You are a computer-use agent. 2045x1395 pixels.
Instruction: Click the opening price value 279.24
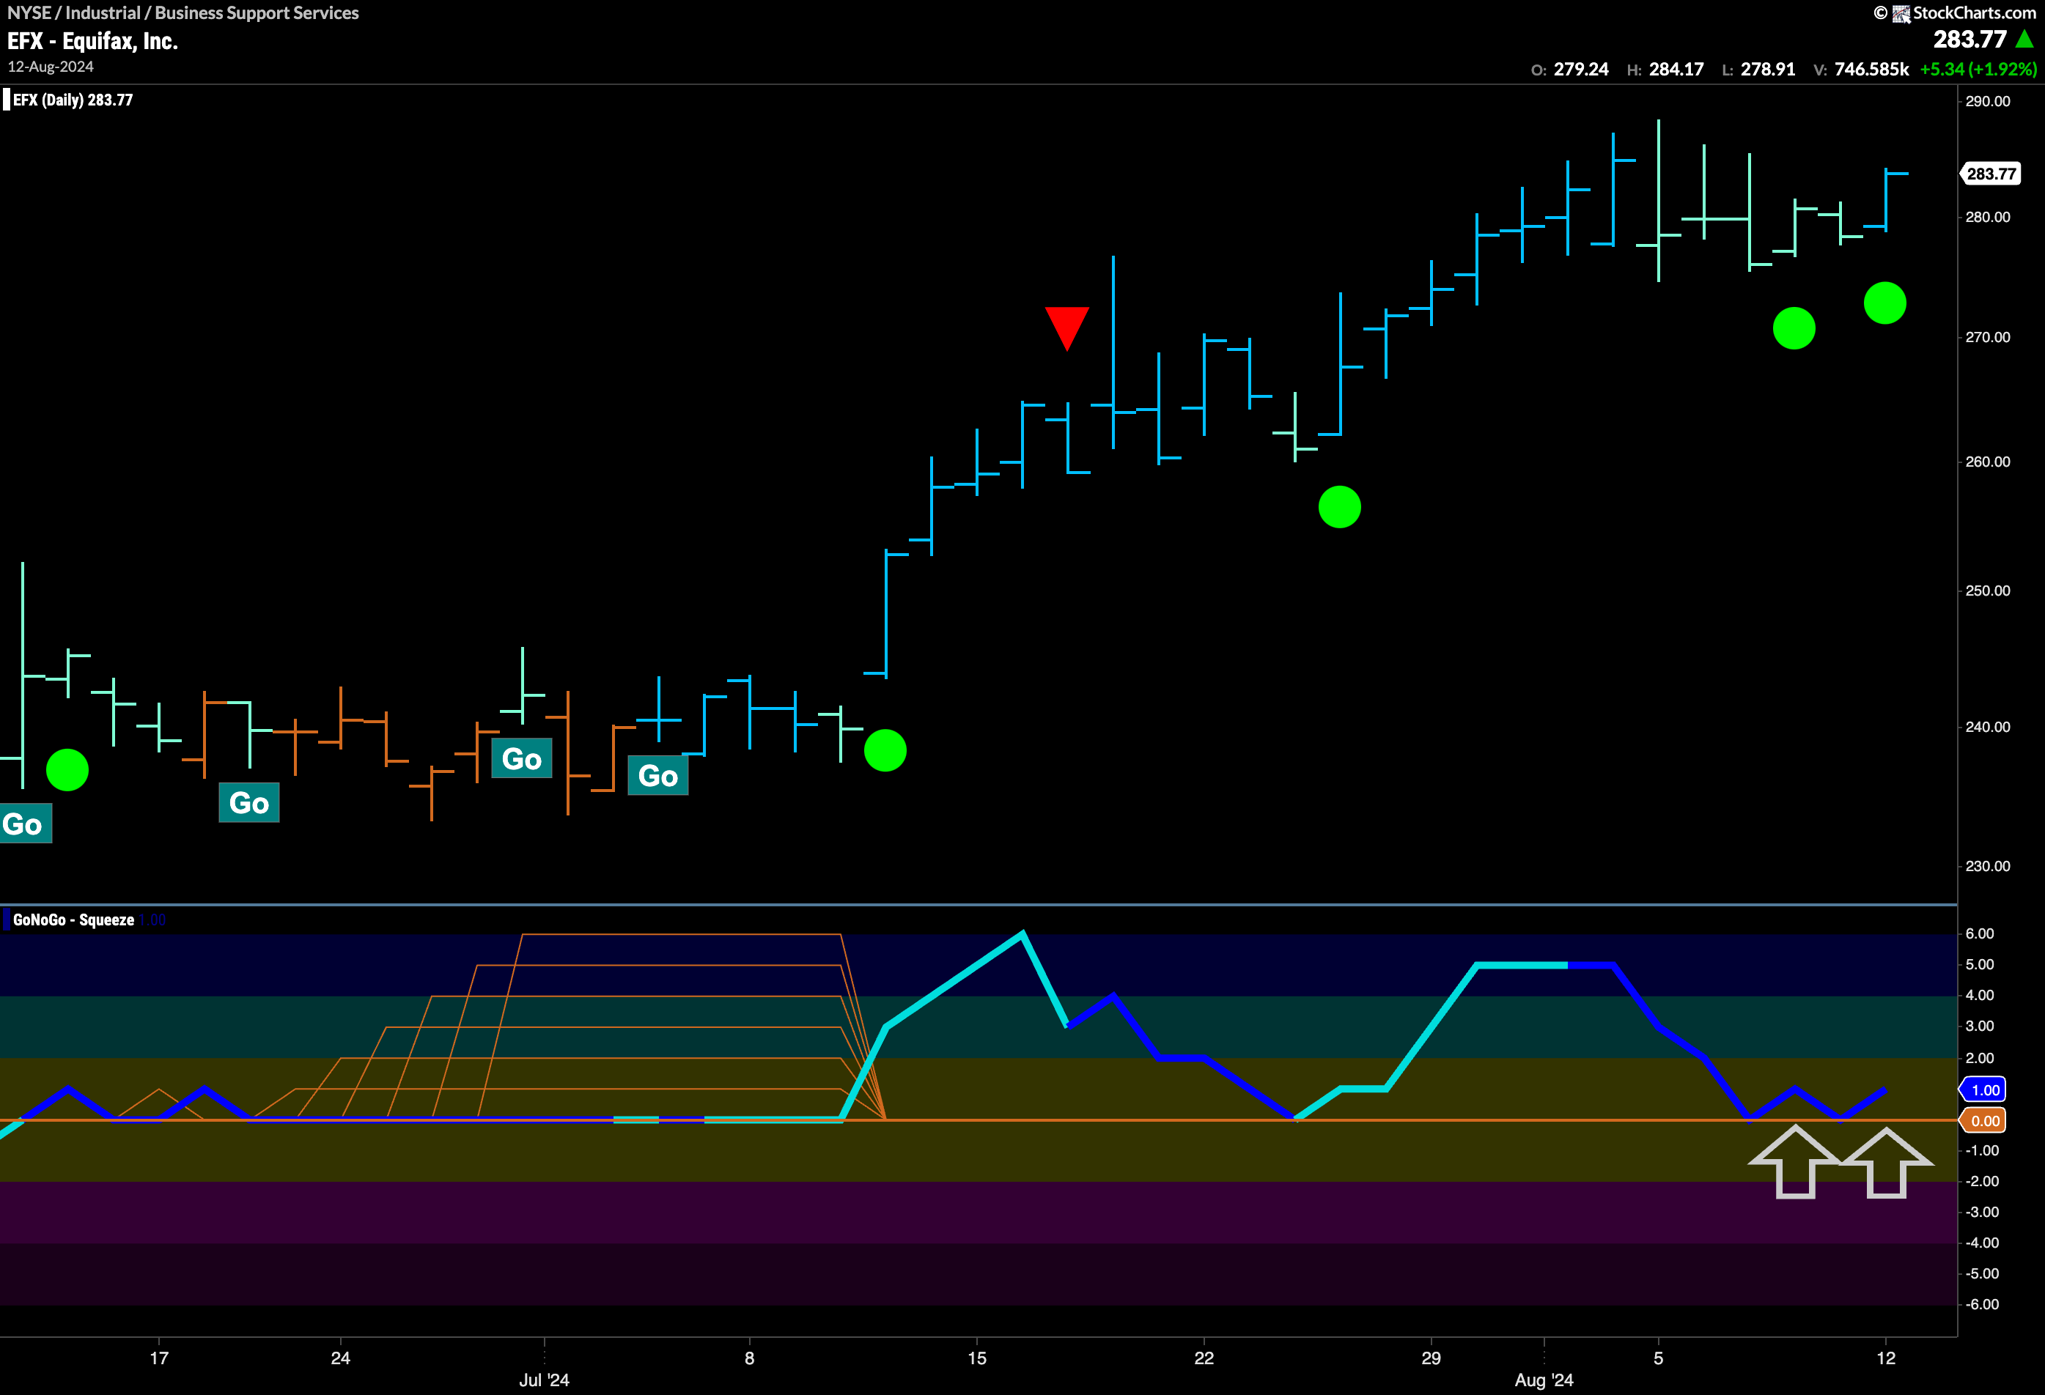point(1580,70)
